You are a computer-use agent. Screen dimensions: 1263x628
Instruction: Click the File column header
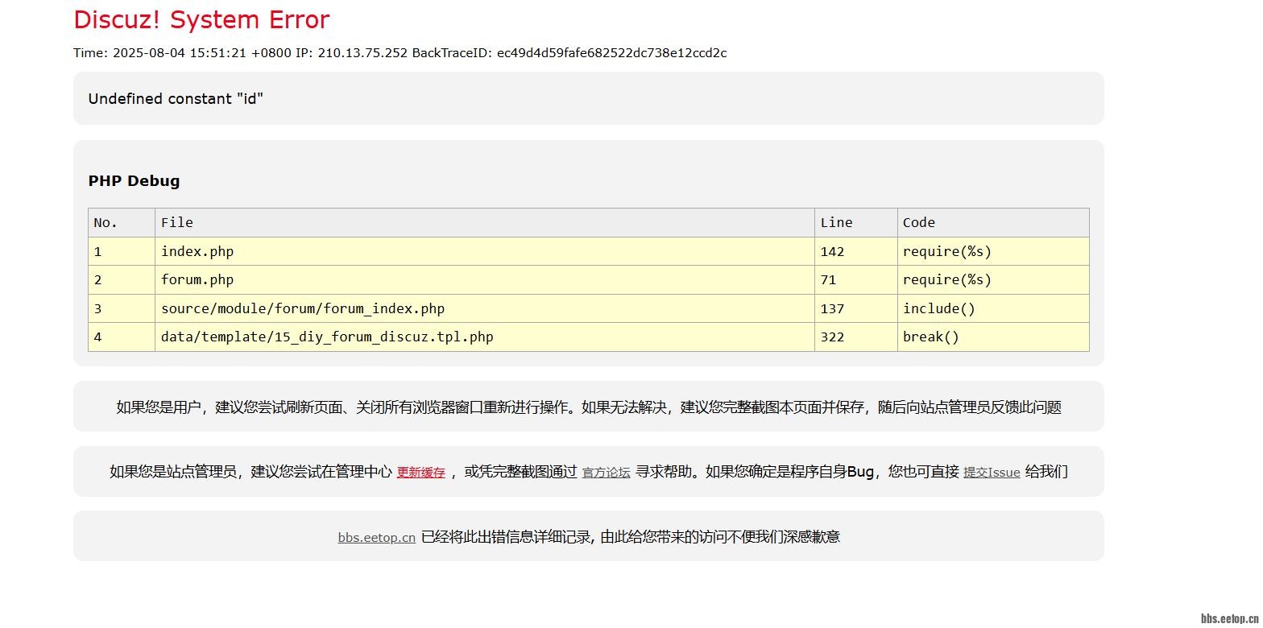(x=485, y=222)
